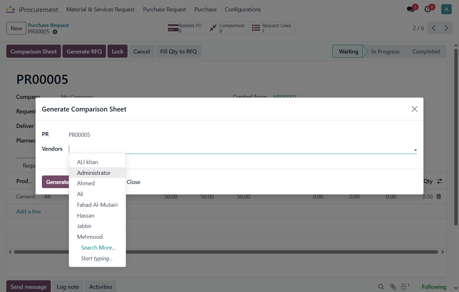Expand the Vendors dropdown arrow

pos(415,150)
